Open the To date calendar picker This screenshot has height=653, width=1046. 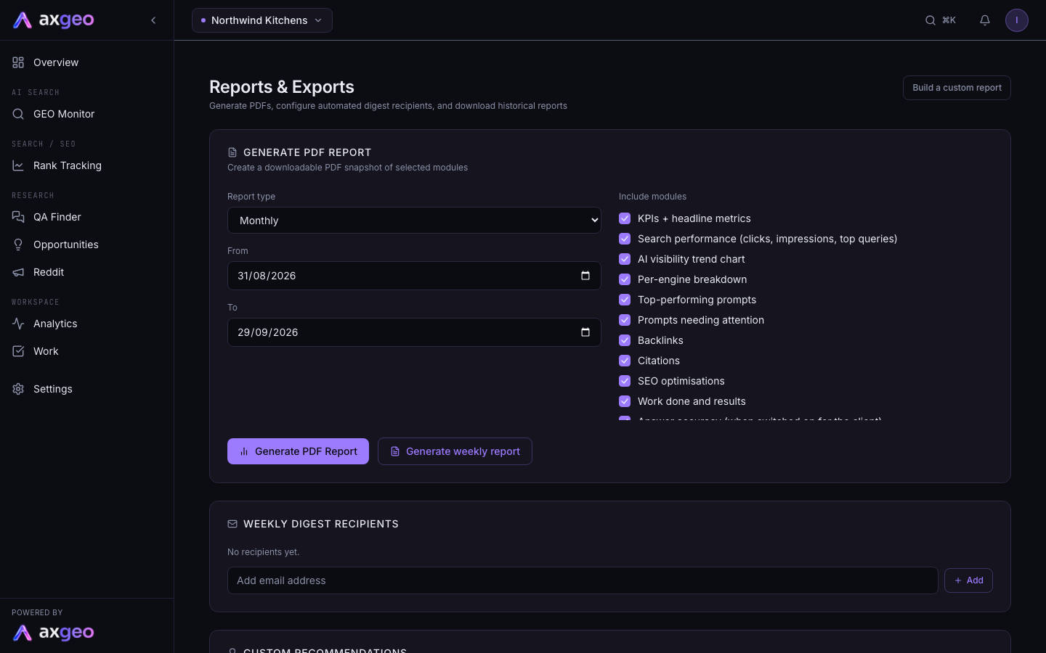coord(585,332)
